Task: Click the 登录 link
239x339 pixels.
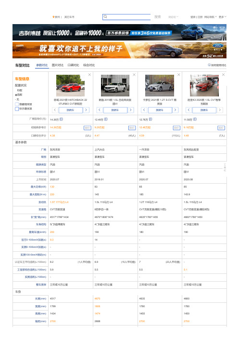Action: point(193,17)
